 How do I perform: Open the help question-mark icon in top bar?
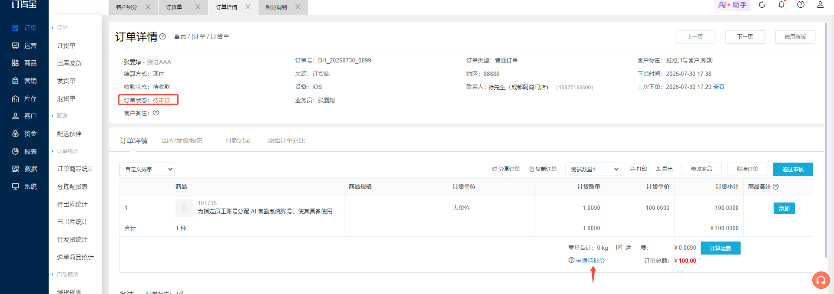pyautogui.click(x=801, y=4)
